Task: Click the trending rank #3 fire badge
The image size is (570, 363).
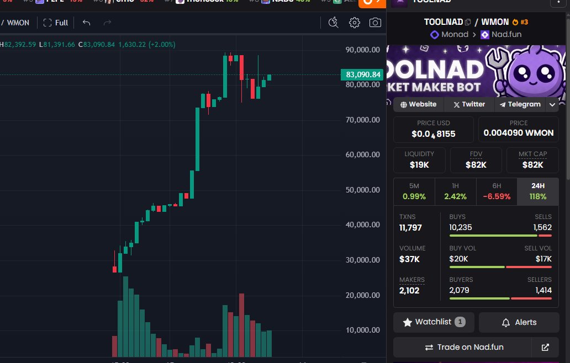Action: point(520,22)
